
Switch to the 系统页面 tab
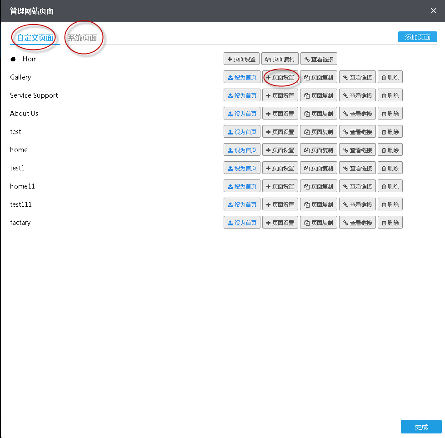(x=82, y=38)
